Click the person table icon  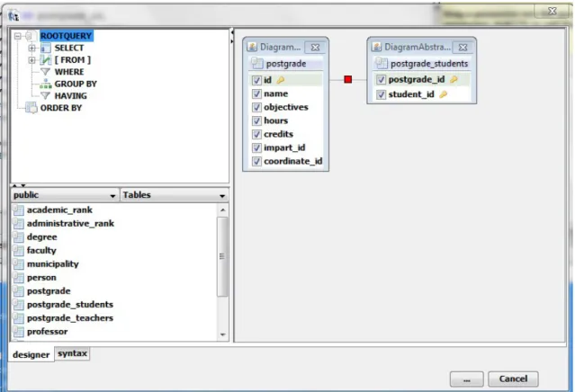pos(18,278)
